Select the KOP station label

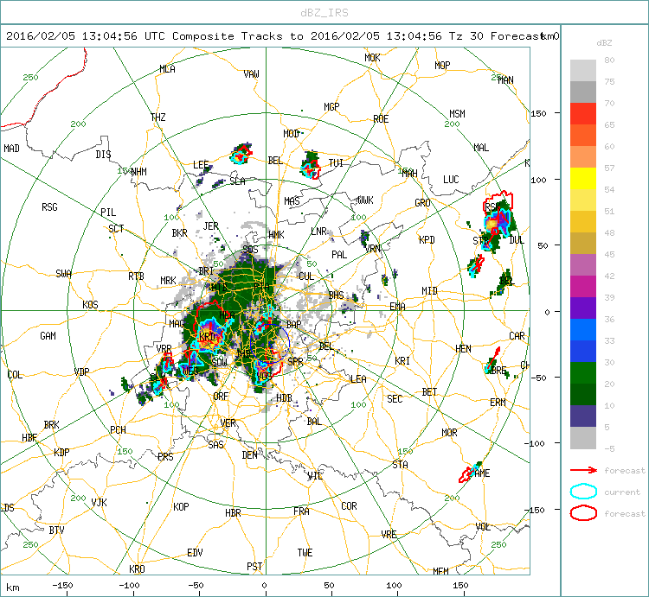pos(182,506)
